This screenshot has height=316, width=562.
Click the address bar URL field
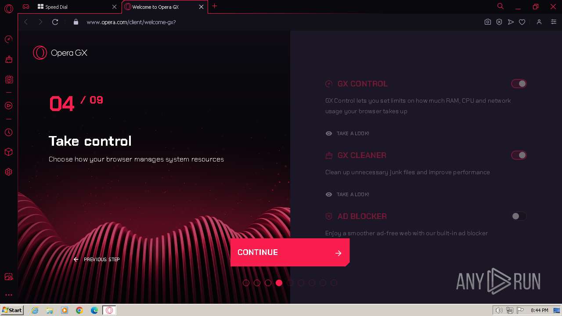[x=281, y=22]
